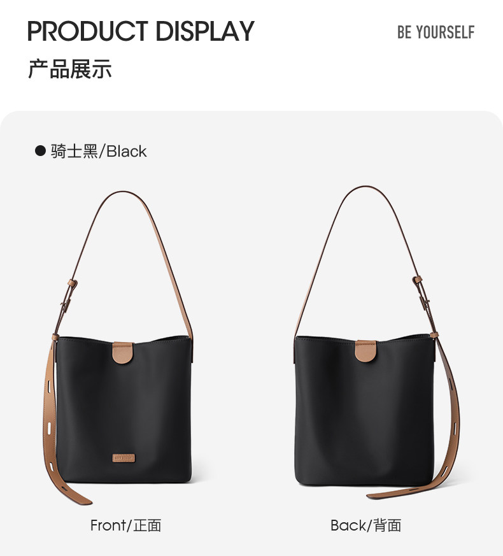Select the black color dot swatch
Image resolution: width=503 pixels, height=556 pixels.
click(x=40, y=151)
